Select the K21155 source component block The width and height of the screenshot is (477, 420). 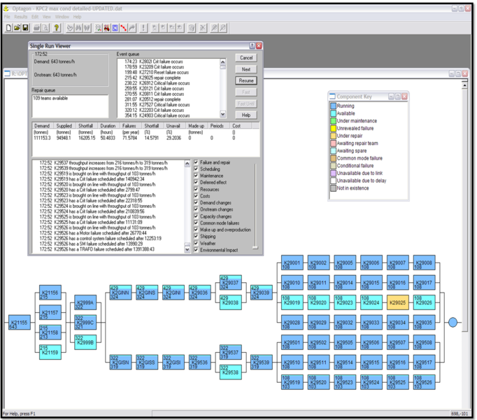point(20,322)
